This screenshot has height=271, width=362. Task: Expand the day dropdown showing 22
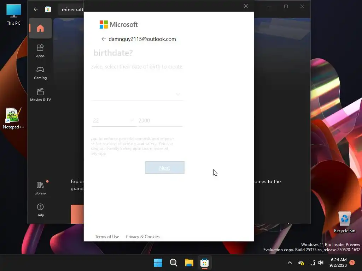click(x=113, y=121)
